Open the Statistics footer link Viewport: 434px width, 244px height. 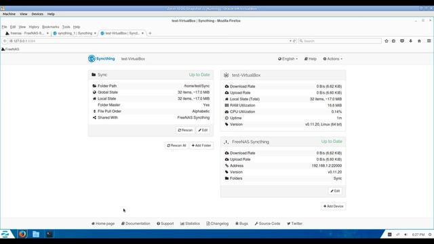(190, 224)
